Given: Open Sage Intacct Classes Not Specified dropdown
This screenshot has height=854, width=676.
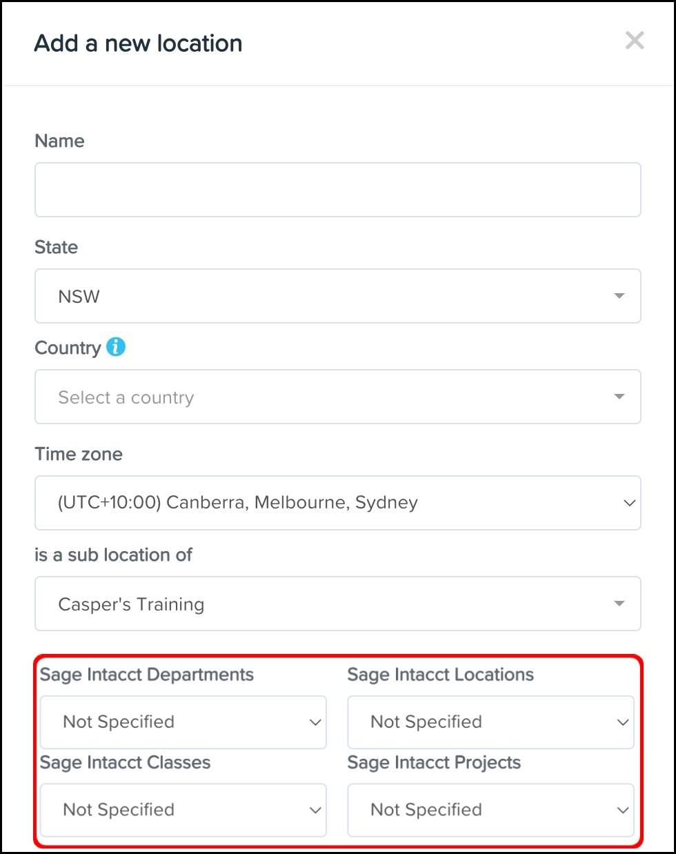Looking at the screenshot, I should click(172, 810).
